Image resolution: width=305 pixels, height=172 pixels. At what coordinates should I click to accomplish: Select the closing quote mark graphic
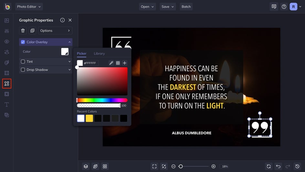tap(260, 127)
